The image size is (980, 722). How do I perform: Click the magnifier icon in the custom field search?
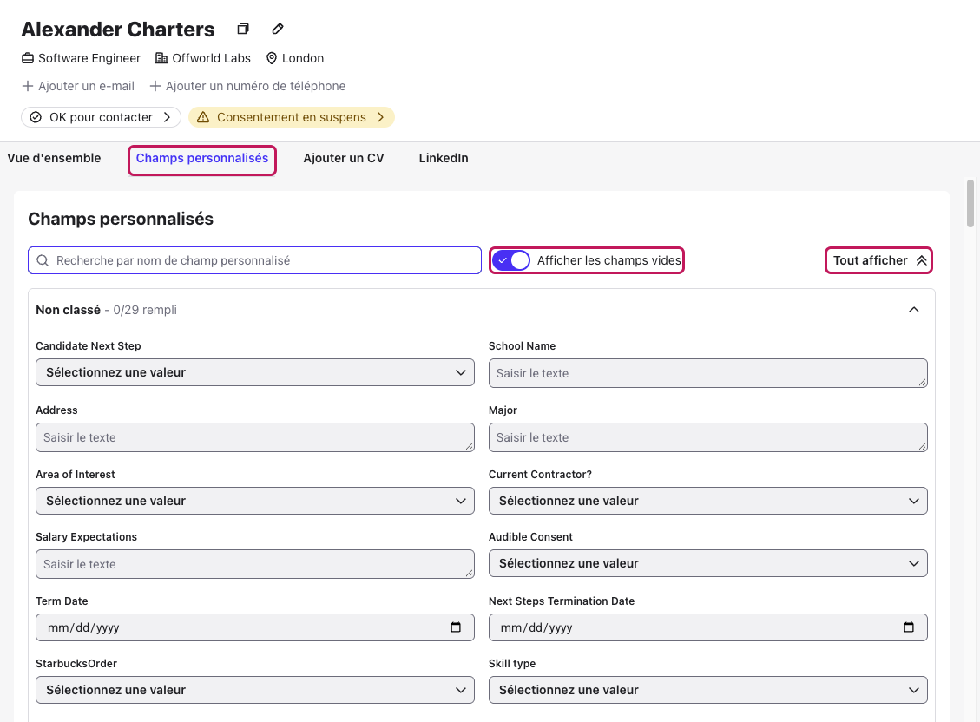[x=43, y=260]
